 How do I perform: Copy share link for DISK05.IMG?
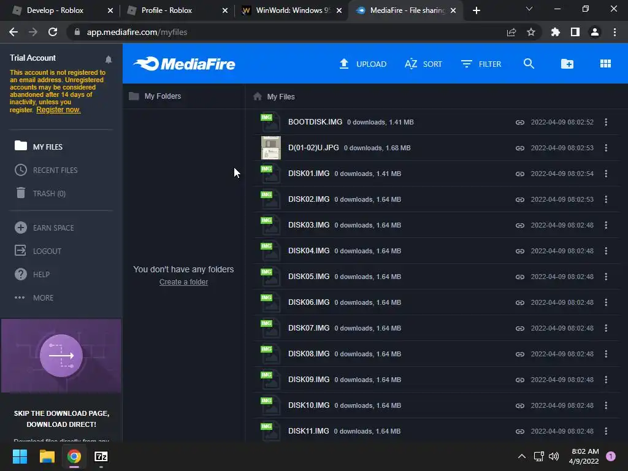520,277
